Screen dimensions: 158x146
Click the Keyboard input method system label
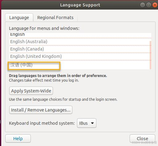tap(42, 123)
